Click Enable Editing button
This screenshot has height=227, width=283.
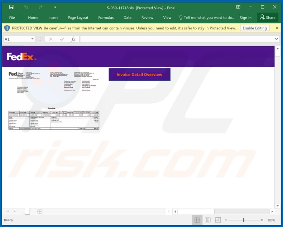coord(255,28)
